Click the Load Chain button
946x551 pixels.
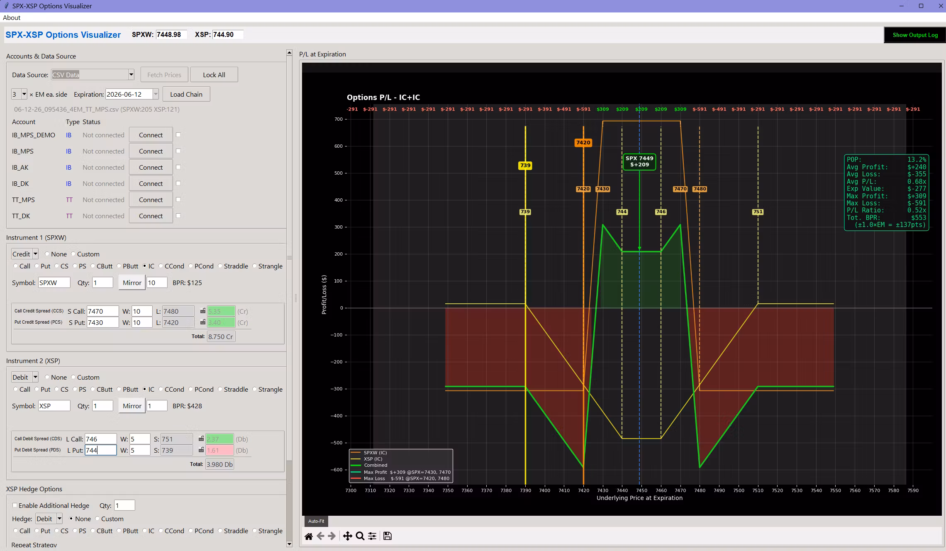186,94
